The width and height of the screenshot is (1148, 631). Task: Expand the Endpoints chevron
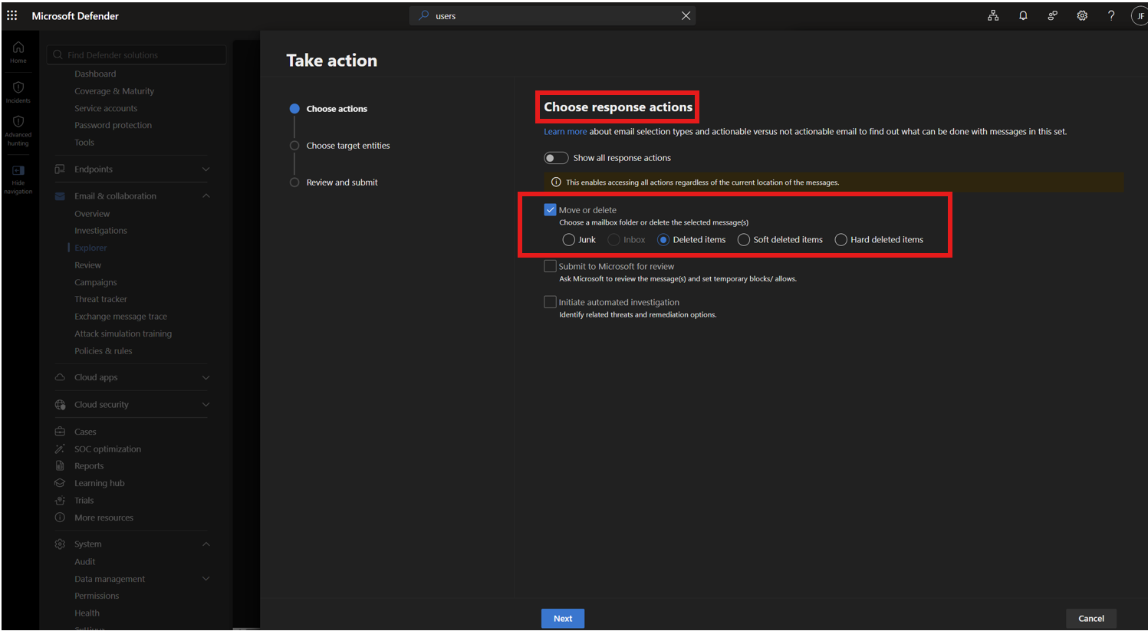coord(206,169)
